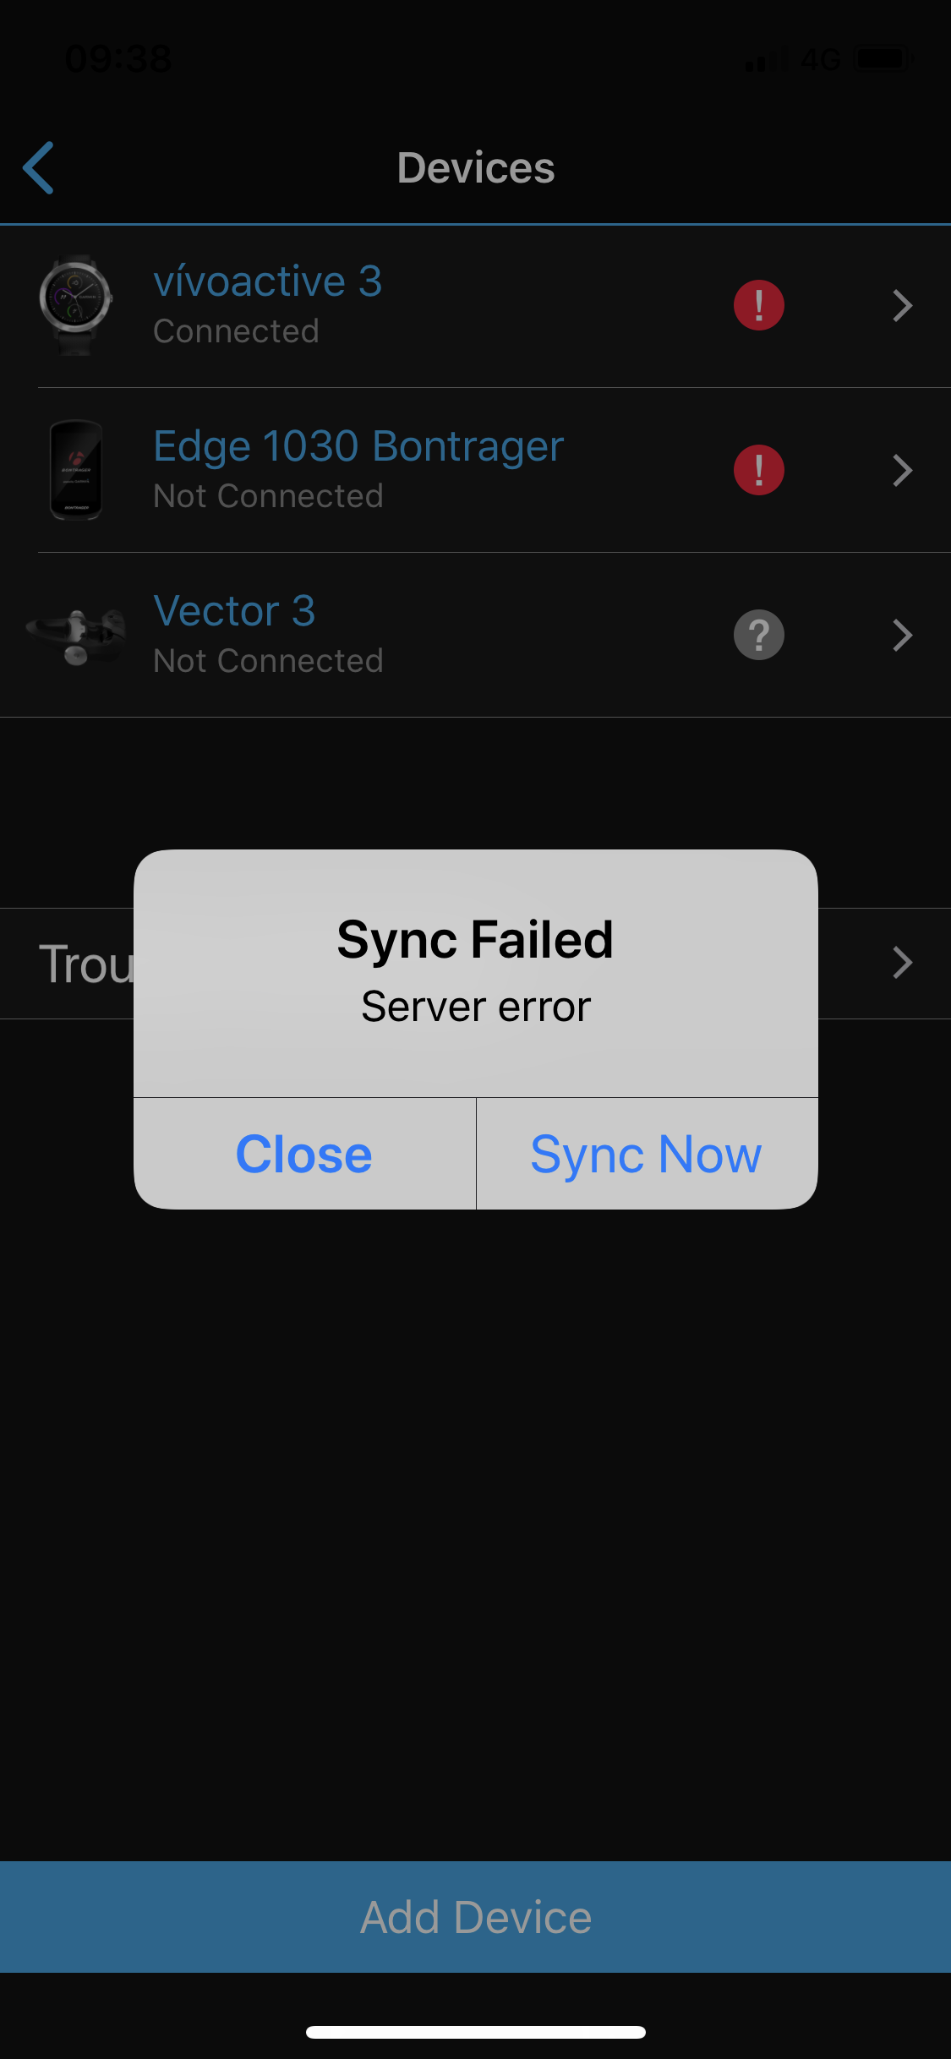Select the Vector 3 pedal image
This screenshot has height=2059, width=951.
[76, 636]
